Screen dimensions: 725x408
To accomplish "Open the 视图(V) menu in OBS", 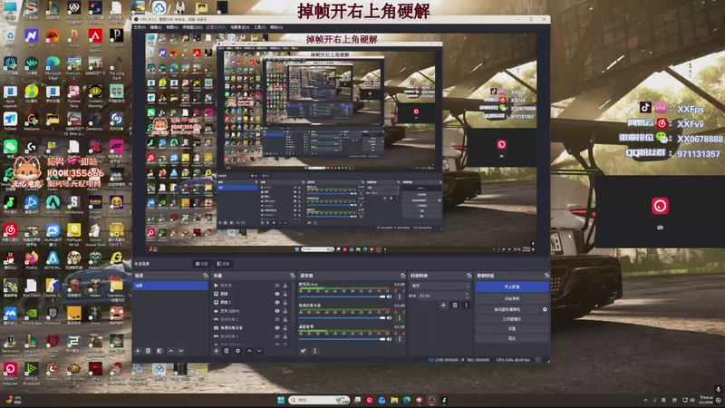I will (172, 27).
